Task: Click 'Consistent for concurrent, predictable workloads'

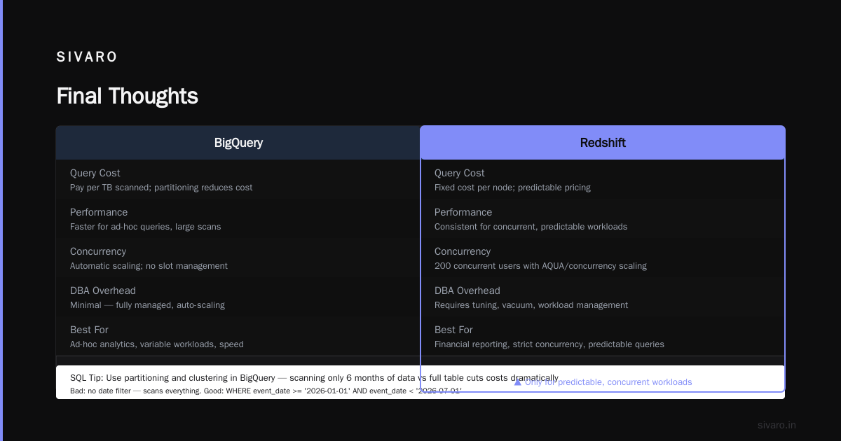Action: point(531,227)
